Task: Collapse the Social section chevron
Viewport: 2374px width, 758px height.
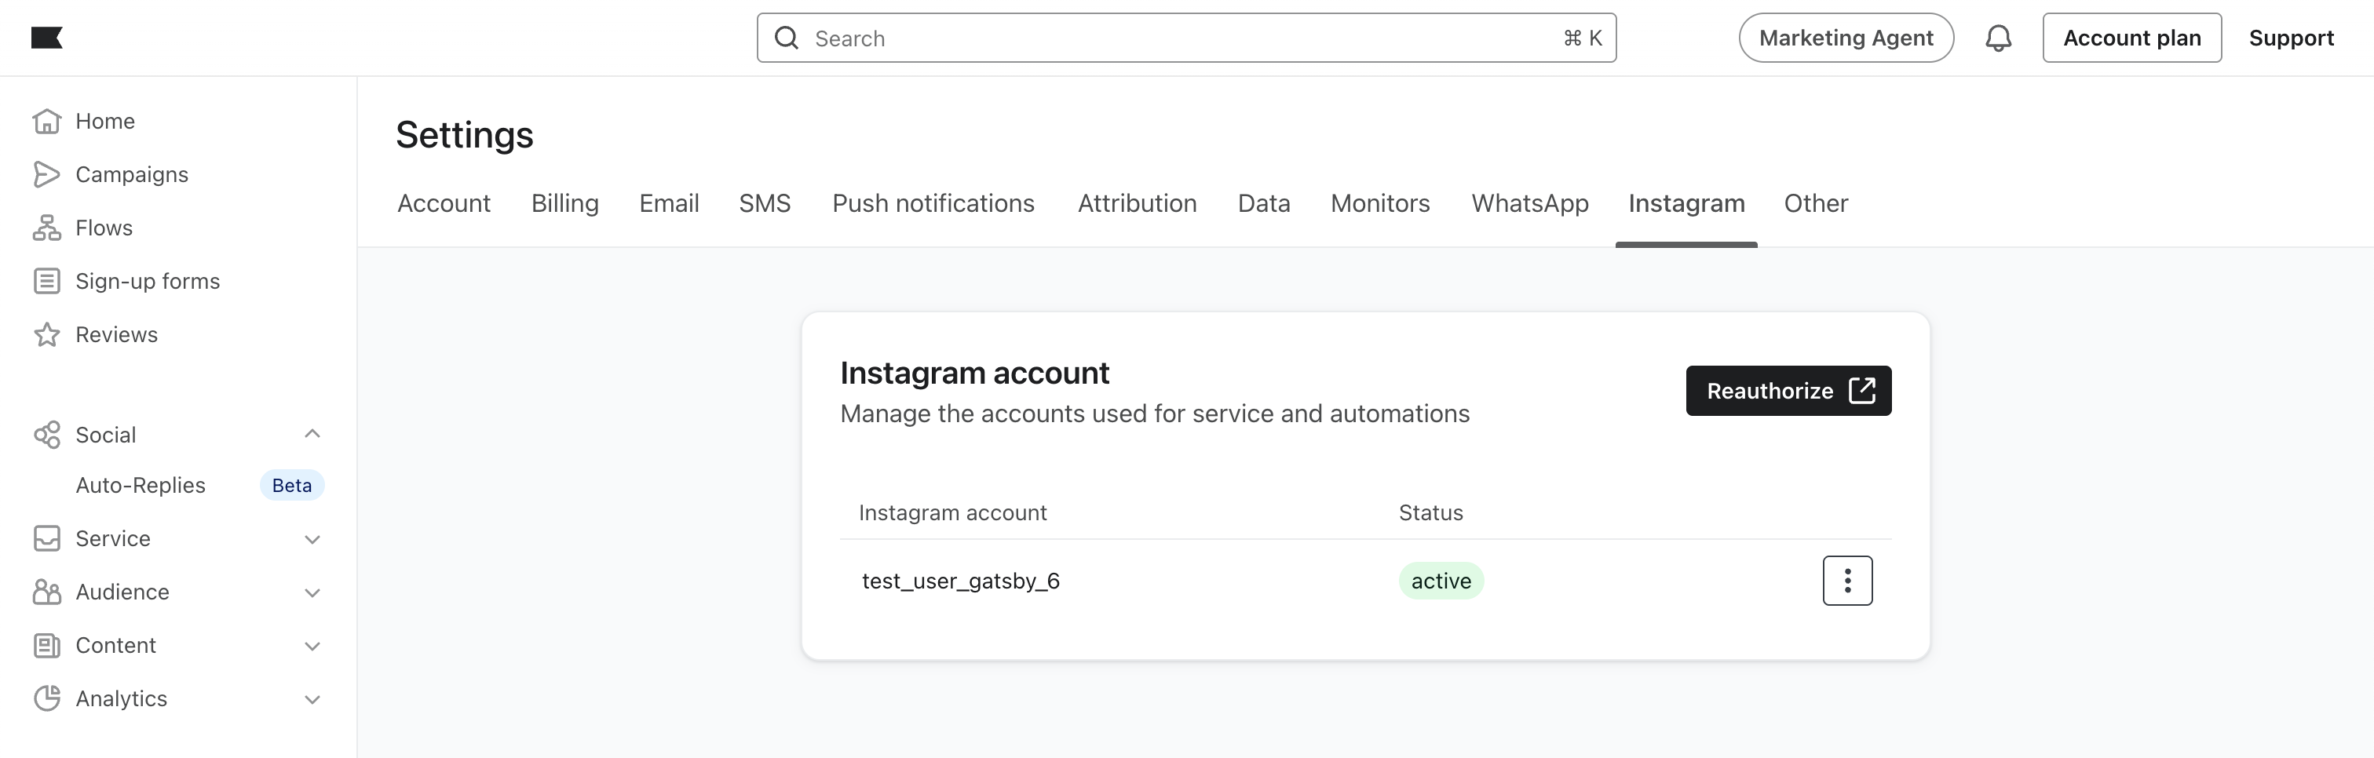Action: click(x=312, y=434)
